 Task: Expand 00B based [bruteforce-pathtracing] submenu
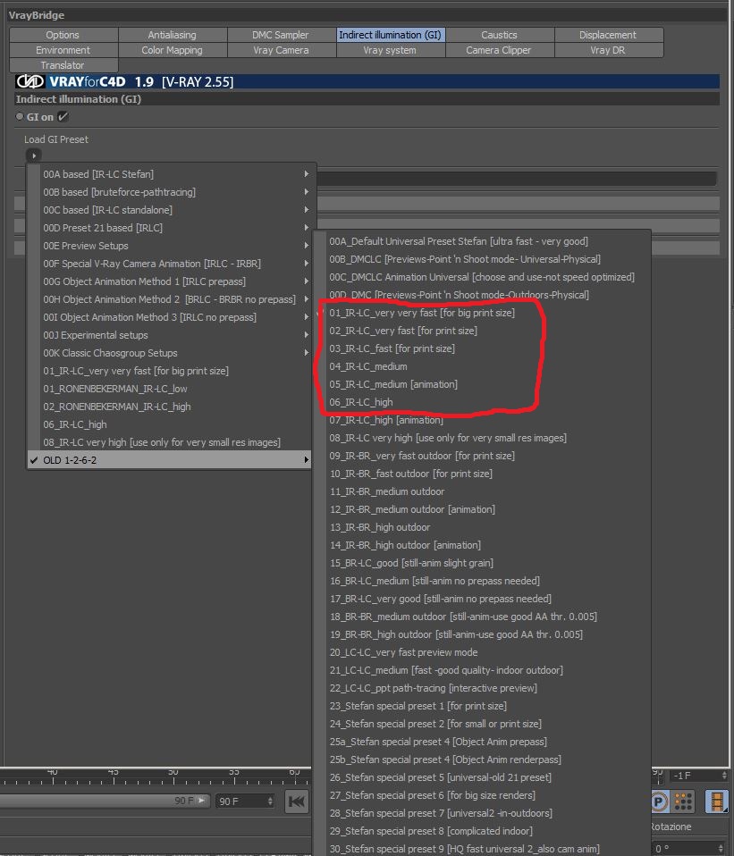[x=169, y=192]
